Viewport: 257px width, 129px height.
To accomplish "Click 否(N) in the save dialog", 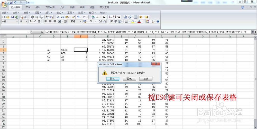I will (129, 79).
